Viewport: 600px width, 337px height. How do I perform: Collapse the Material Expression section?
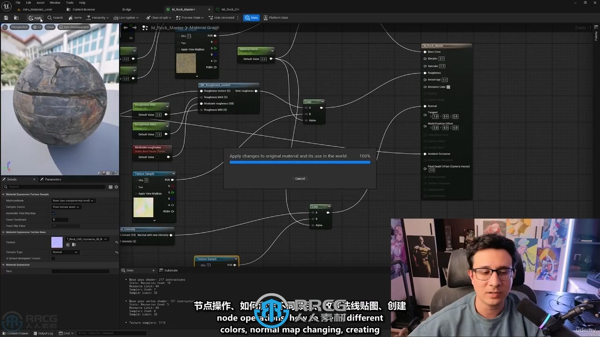click(x=3, y=265)
